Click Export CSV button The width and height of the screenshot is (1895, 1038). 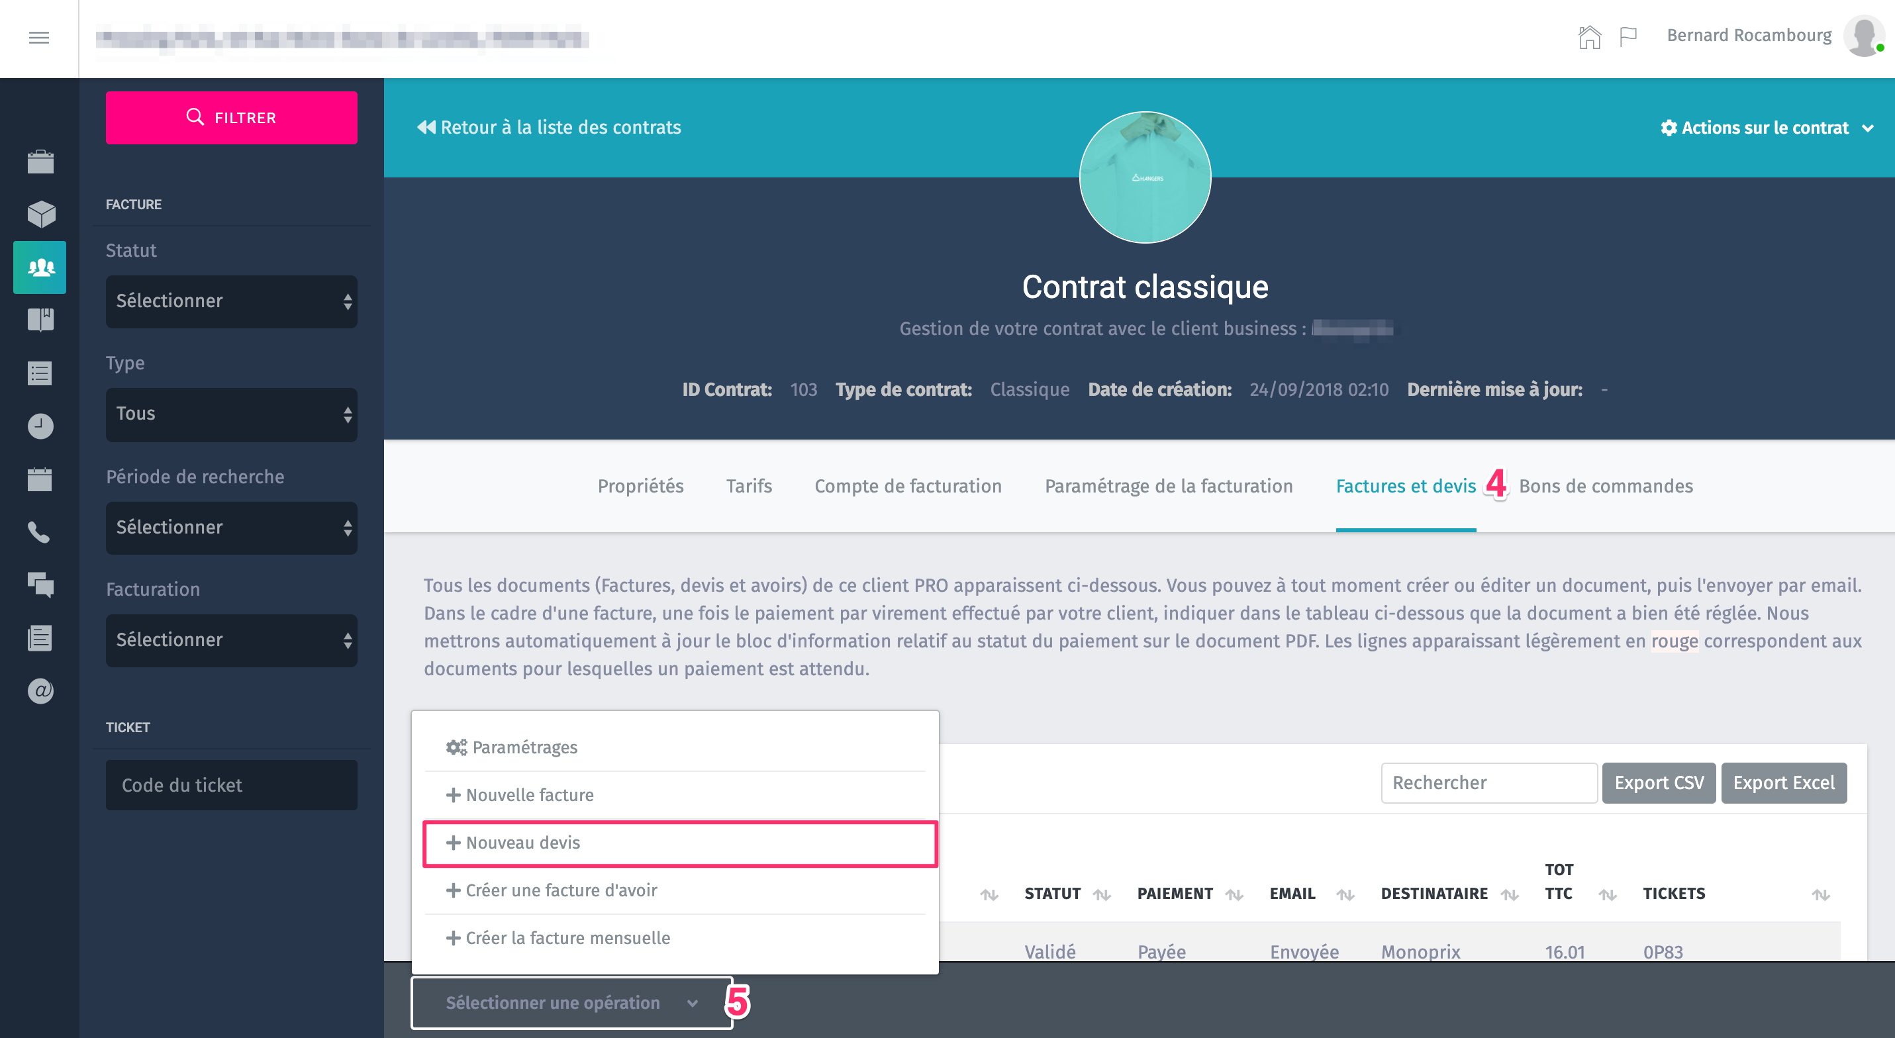pyautogui.click(x=1658, y=782)
